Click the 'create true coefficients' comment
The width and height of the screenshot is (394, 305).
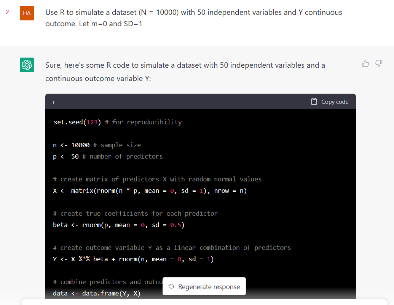click(135, 213)
